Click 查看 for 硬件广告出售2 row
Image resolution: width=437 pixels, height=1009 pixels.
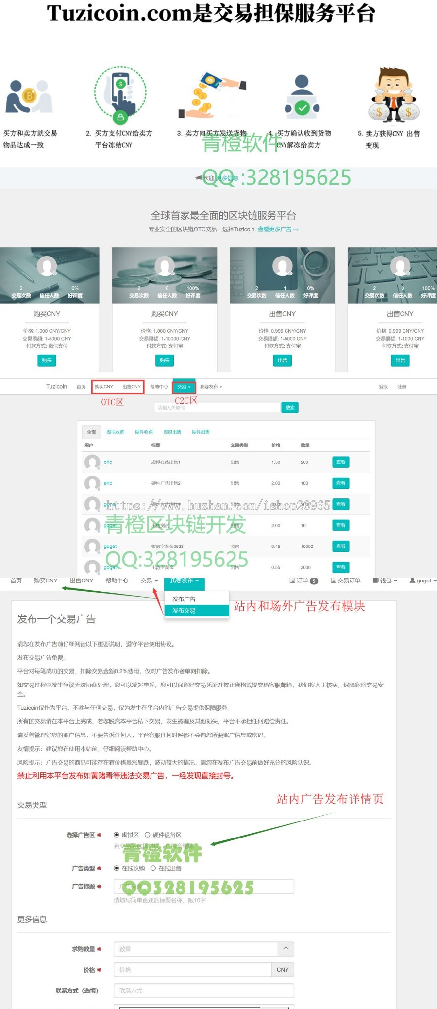click(x=341, y=483)
